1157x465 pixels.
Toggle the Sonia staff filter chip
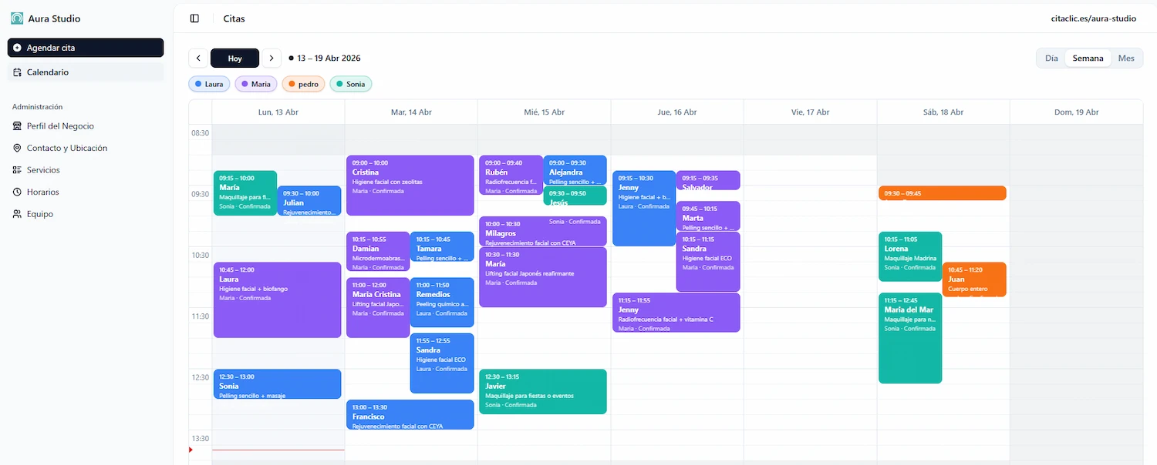click(350, 83)
